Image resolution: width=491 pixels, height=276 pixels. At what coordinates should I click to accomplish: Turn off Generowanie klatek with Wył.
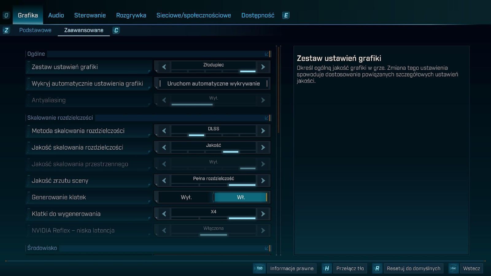(186, 197)
